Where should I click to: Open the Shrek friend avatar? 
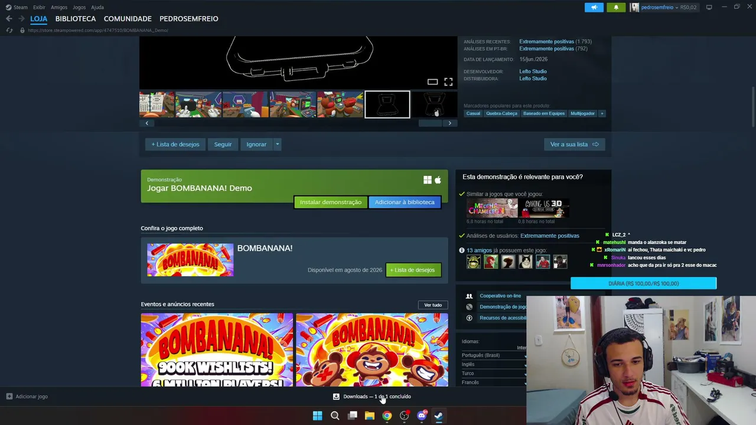click(x=474, y=261)
